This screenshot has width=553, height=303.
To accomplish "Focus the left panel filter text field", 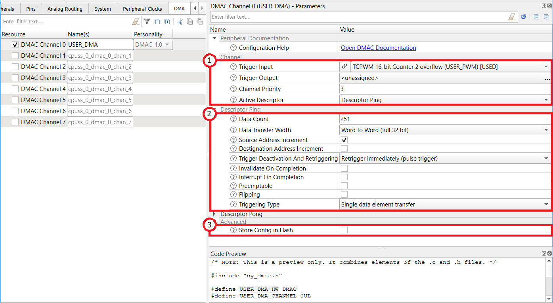I will click(67, 21).
